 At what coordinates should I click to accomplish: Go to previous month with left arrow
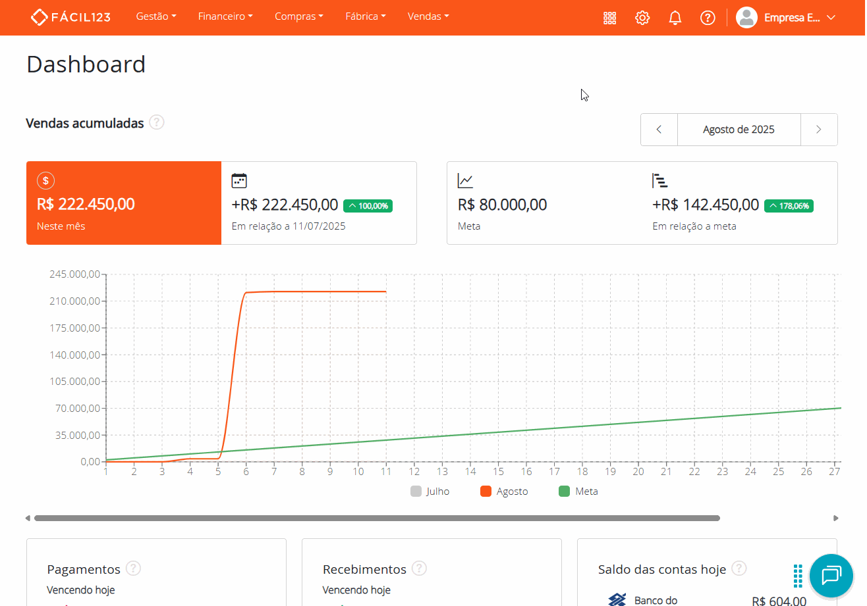point(659,130)
